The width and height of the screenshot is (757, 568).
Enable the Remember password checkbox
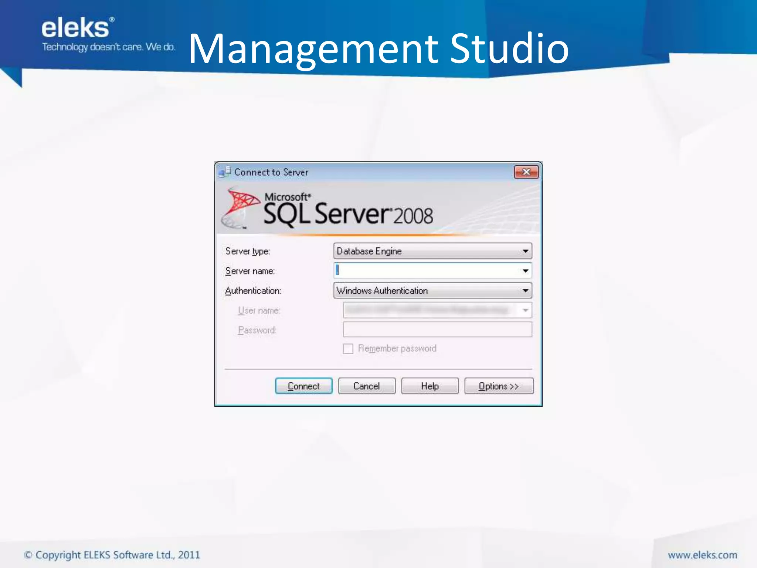click(x=348, y=349)
